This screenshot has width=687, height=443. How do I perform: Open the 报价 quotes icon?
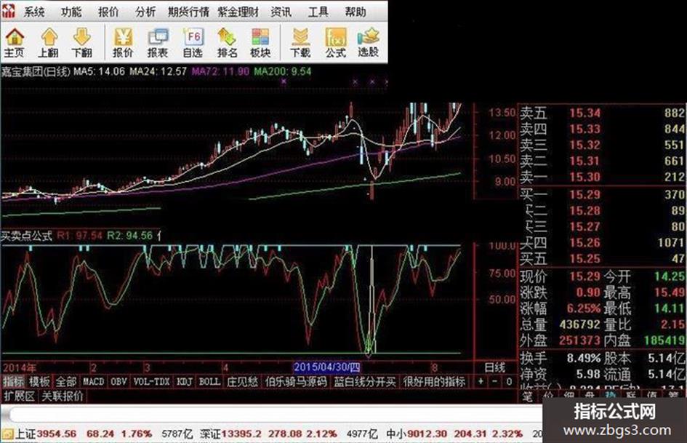pyautogui.click(x=123, y=42)
